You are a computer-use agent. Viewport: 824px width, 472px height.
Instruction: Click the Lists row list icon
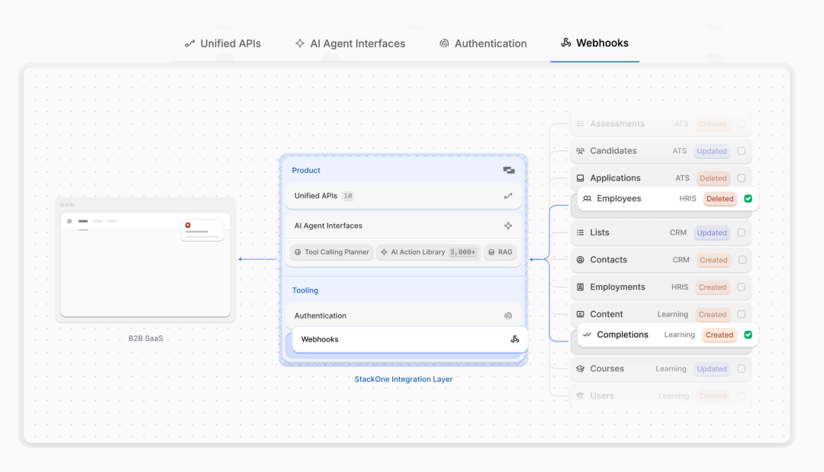[x=580, y=233]
